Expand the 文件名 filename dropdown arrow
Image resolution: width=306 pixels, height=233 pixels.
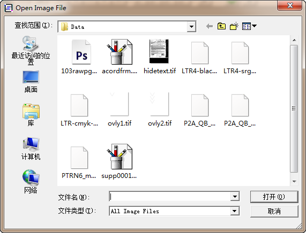click(235, 197)
